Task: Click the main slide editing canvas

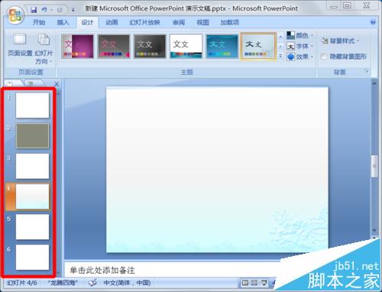Action: (217, 170)
